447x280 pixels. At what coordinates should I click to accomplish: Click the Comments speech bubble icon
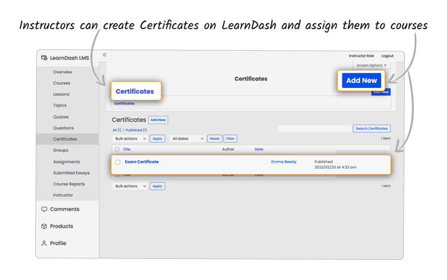click(x=44, y=209)
